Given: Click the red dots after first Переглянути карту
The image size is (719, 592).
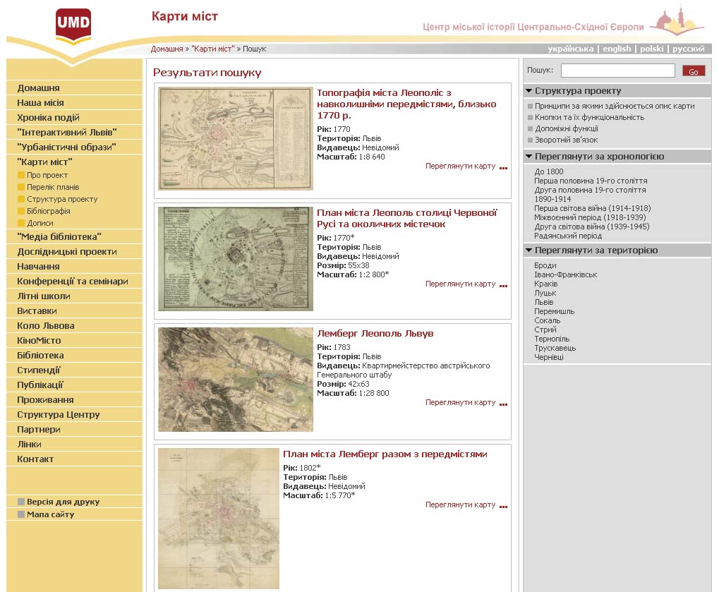Looking at the screenshot, I should coord(504,169).
